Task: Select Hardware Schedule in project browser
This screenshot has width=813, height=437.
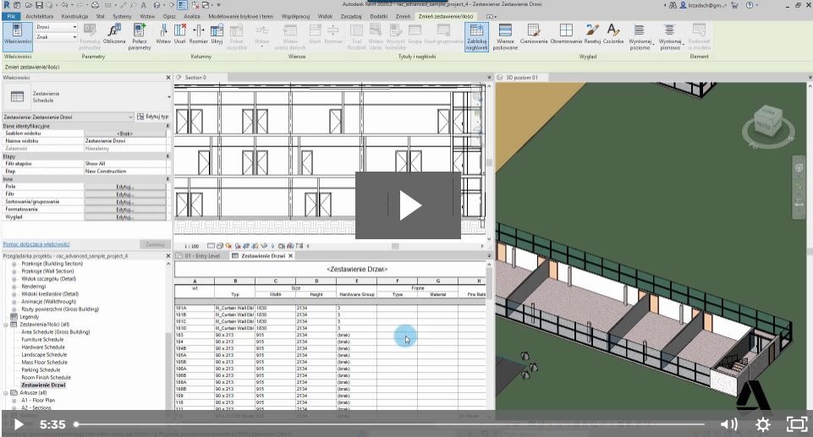Action: (x=43, y=347)
